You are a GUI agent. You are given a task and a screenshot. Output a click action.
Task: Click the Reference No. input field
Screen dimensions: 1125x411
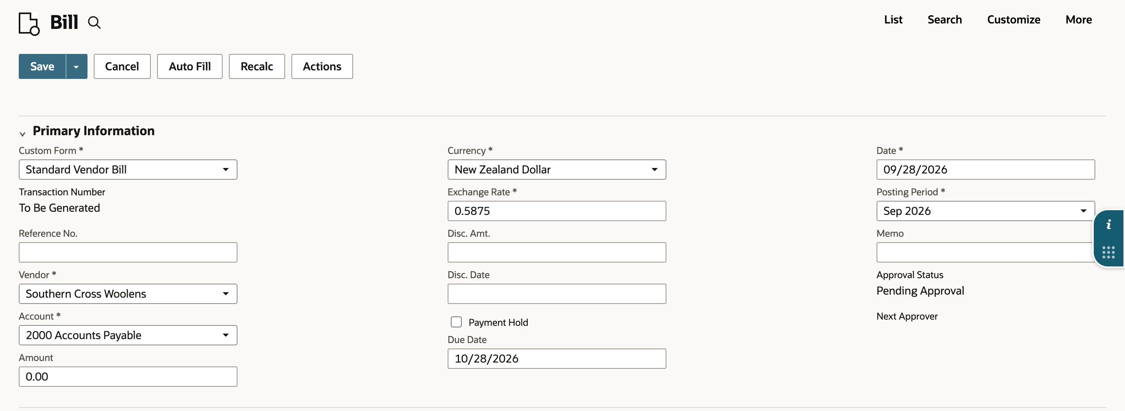pos(128,252)
